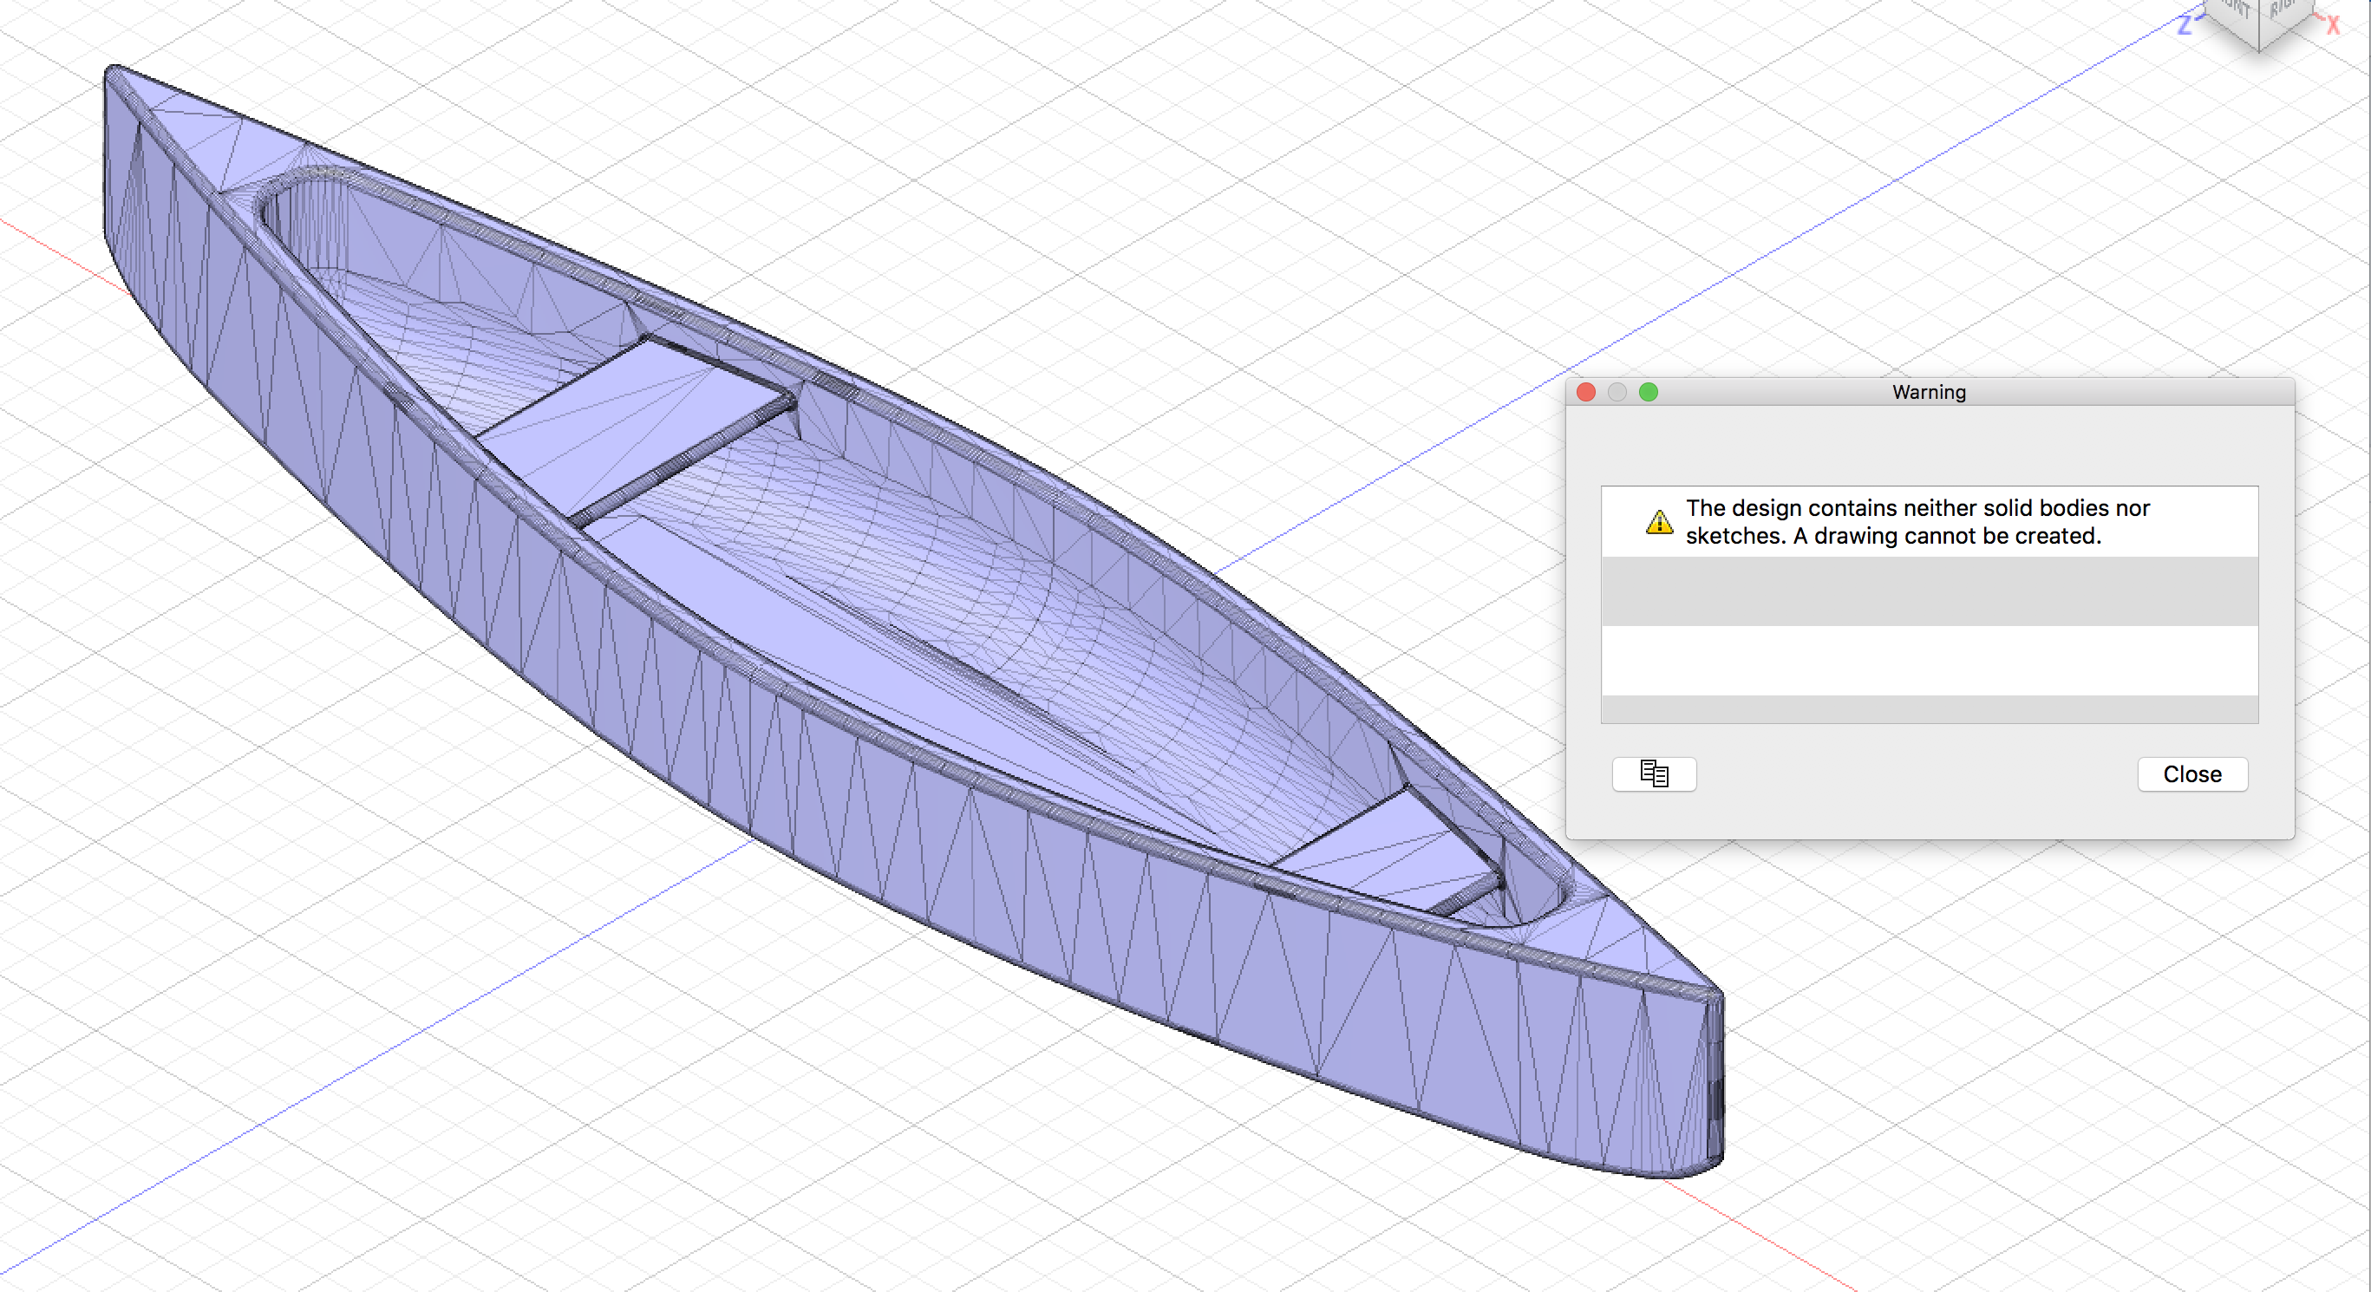Click the red X axis label beside the ViewCube
Screen dimensions: 2371x1292
(x=2335, y=26)
